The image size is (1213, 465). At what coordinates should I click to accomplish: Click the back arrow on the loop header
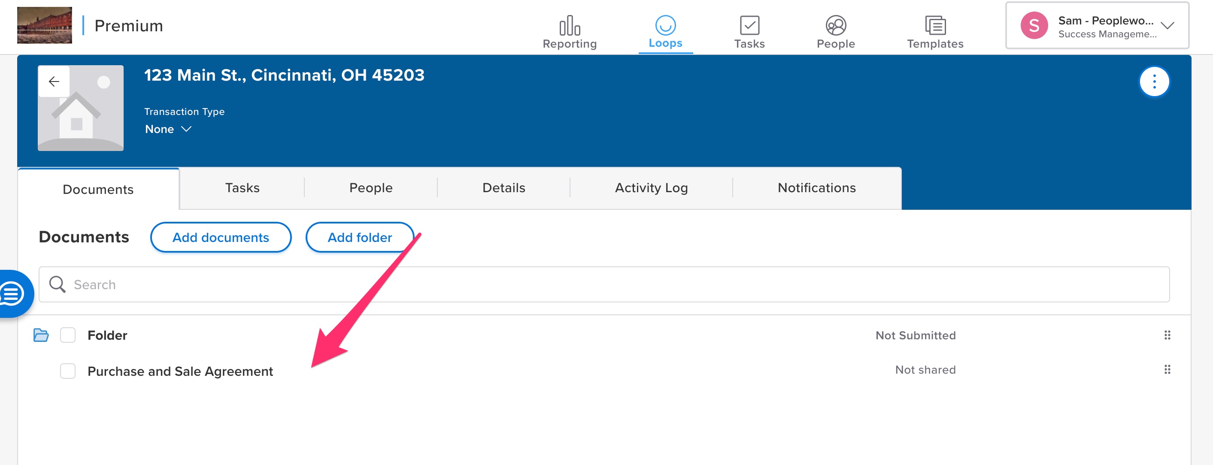tap(54, 81)
